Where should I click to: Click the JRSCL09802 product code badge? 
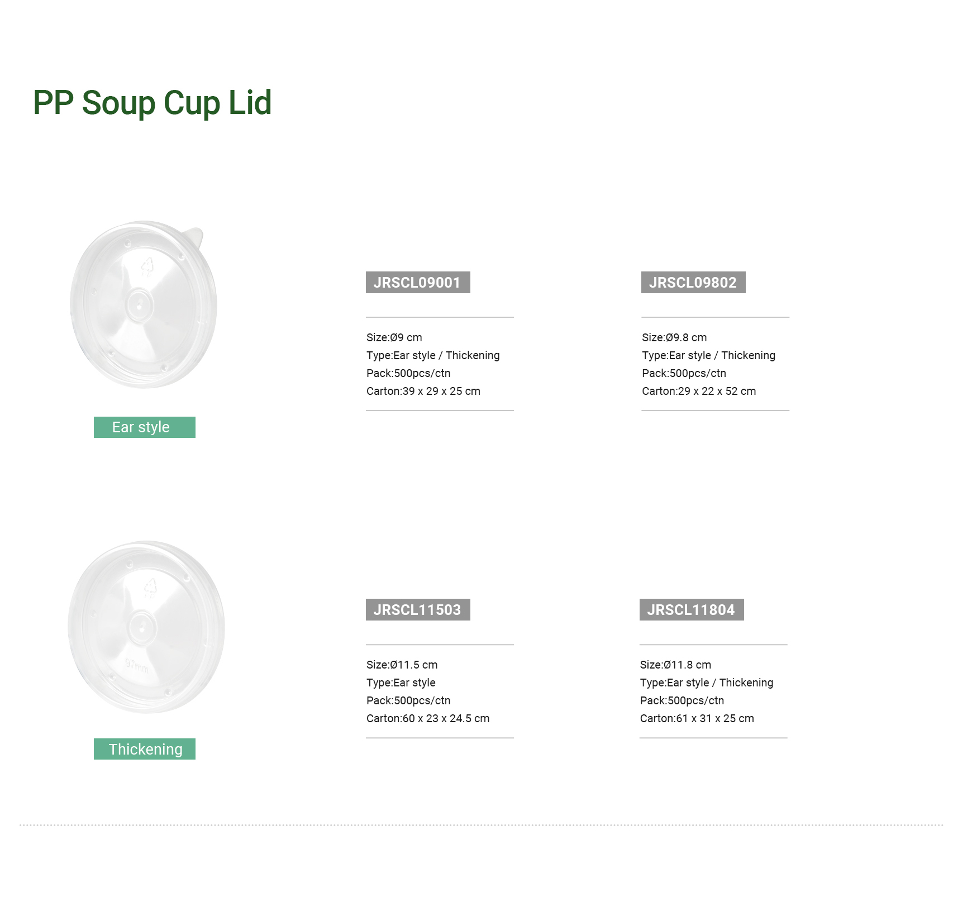[x=693, y=283]
